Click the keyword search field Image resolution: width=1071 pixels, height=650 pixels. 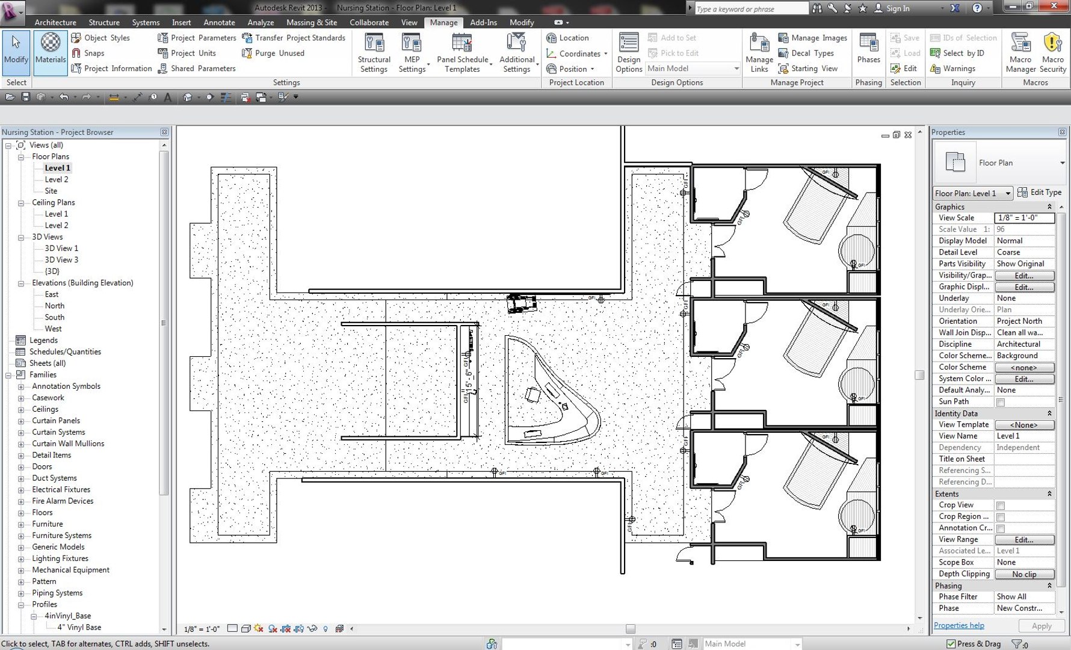751,8
